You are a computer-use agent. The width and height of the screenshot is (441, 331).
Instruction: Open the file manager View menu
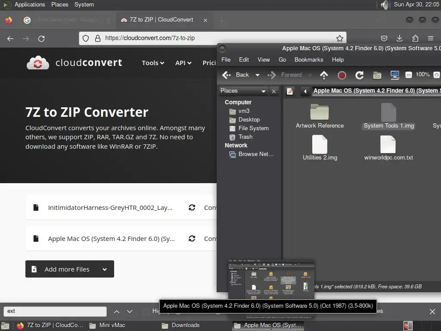tap(264, 59)
